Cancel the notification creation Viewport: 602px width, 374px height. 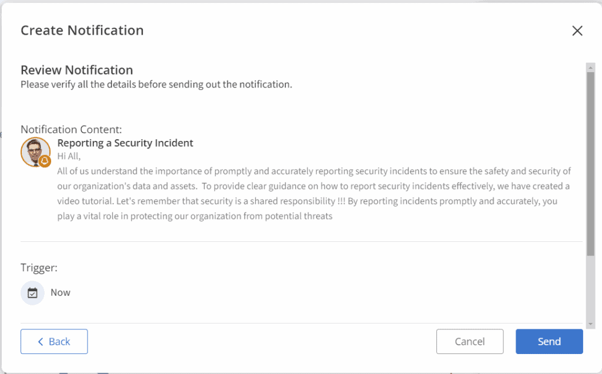470,342
